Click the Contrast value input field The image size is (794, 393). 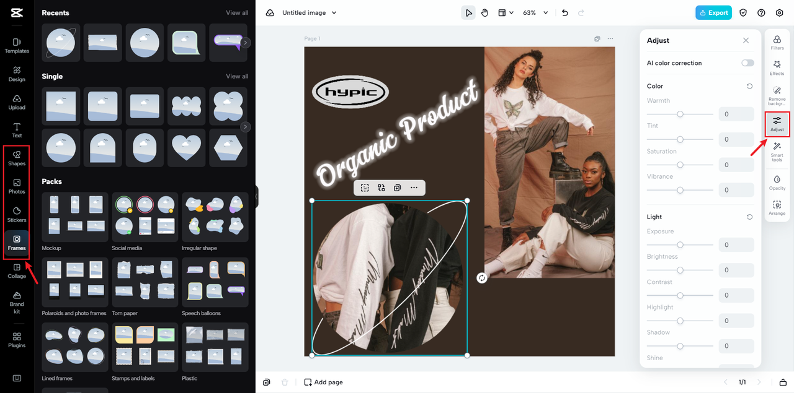pyautogui.click(x=736, y=295)
